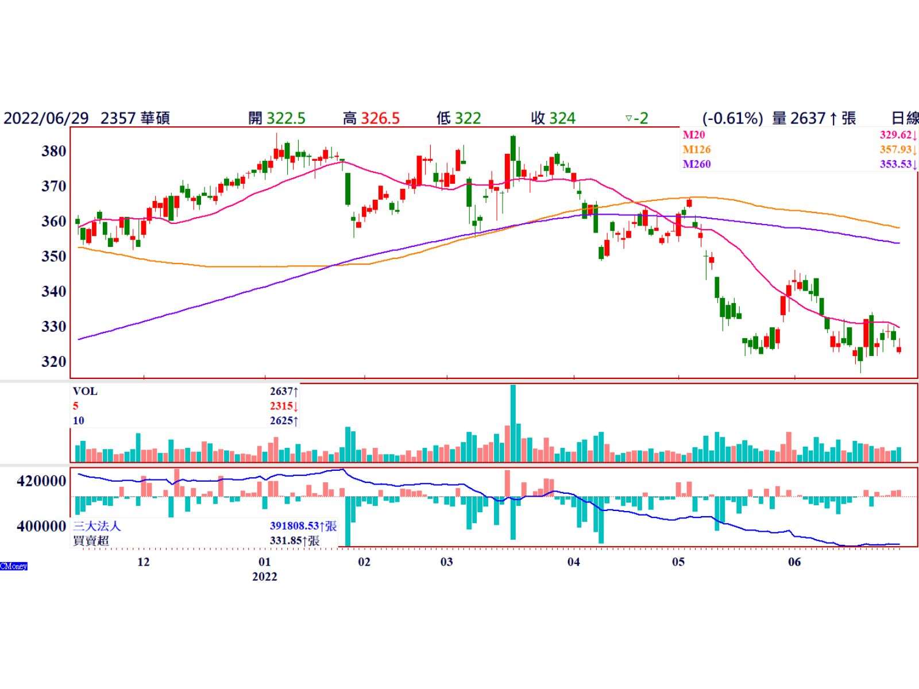
Task: Click the 01 2022 marker on time axis
Action: click(264, 562)
